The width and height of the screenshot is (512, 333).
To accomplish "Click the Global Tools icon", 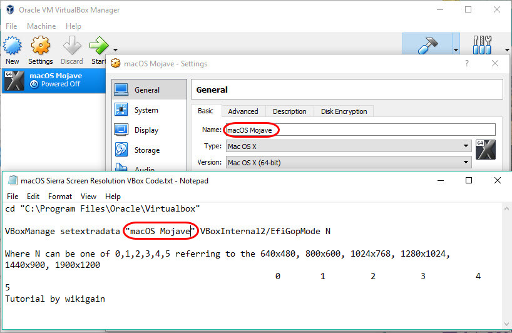I will (483, 45).
